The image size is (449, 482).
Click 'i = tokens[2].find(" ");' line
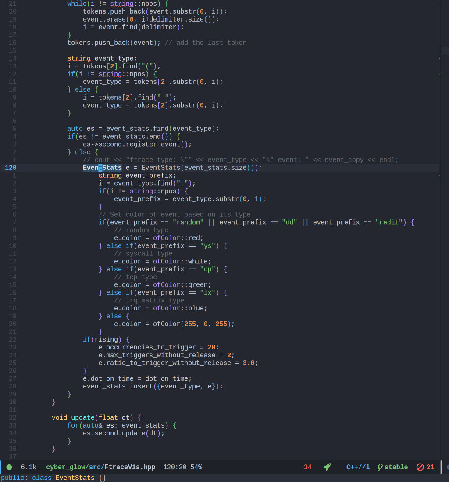[129, 97]
